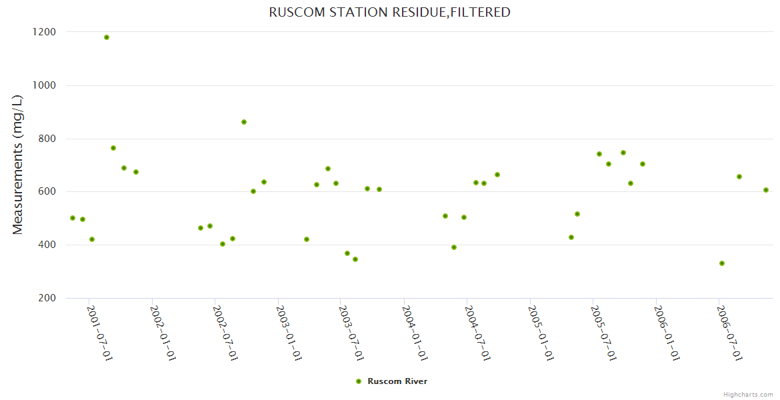Click the data point near 860 in 2002
Image resolution: width=780 pixels, height=400 pixels.
(244, 122)
